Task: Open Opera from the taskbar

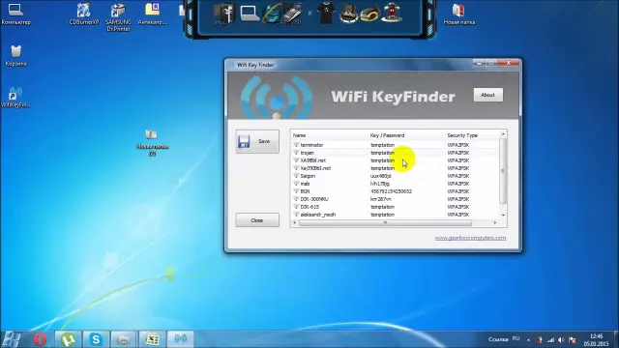Action: [x=40, y=339]
